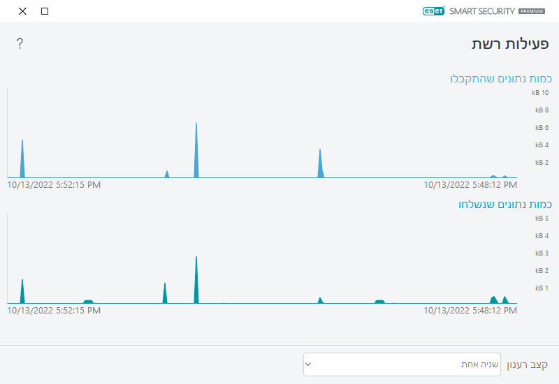Click the 'כמות נתונים שנשלחו' chart title
Viewport: 559px width, 384px height.
[505, 204]
